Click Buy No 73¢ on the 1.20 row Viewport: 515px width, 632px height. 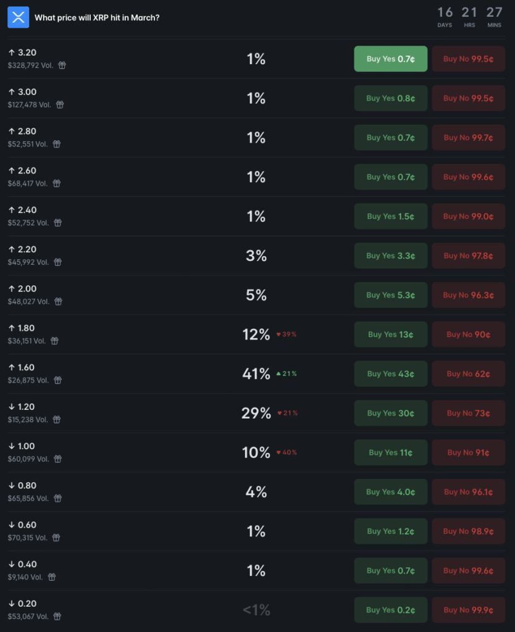pos(469,413)
